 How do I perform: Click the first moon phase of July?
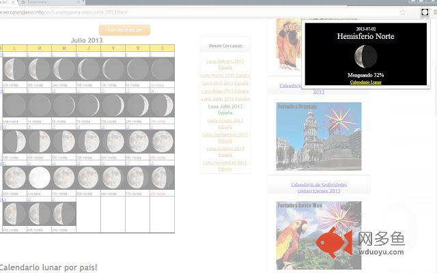tap(14, 68)
